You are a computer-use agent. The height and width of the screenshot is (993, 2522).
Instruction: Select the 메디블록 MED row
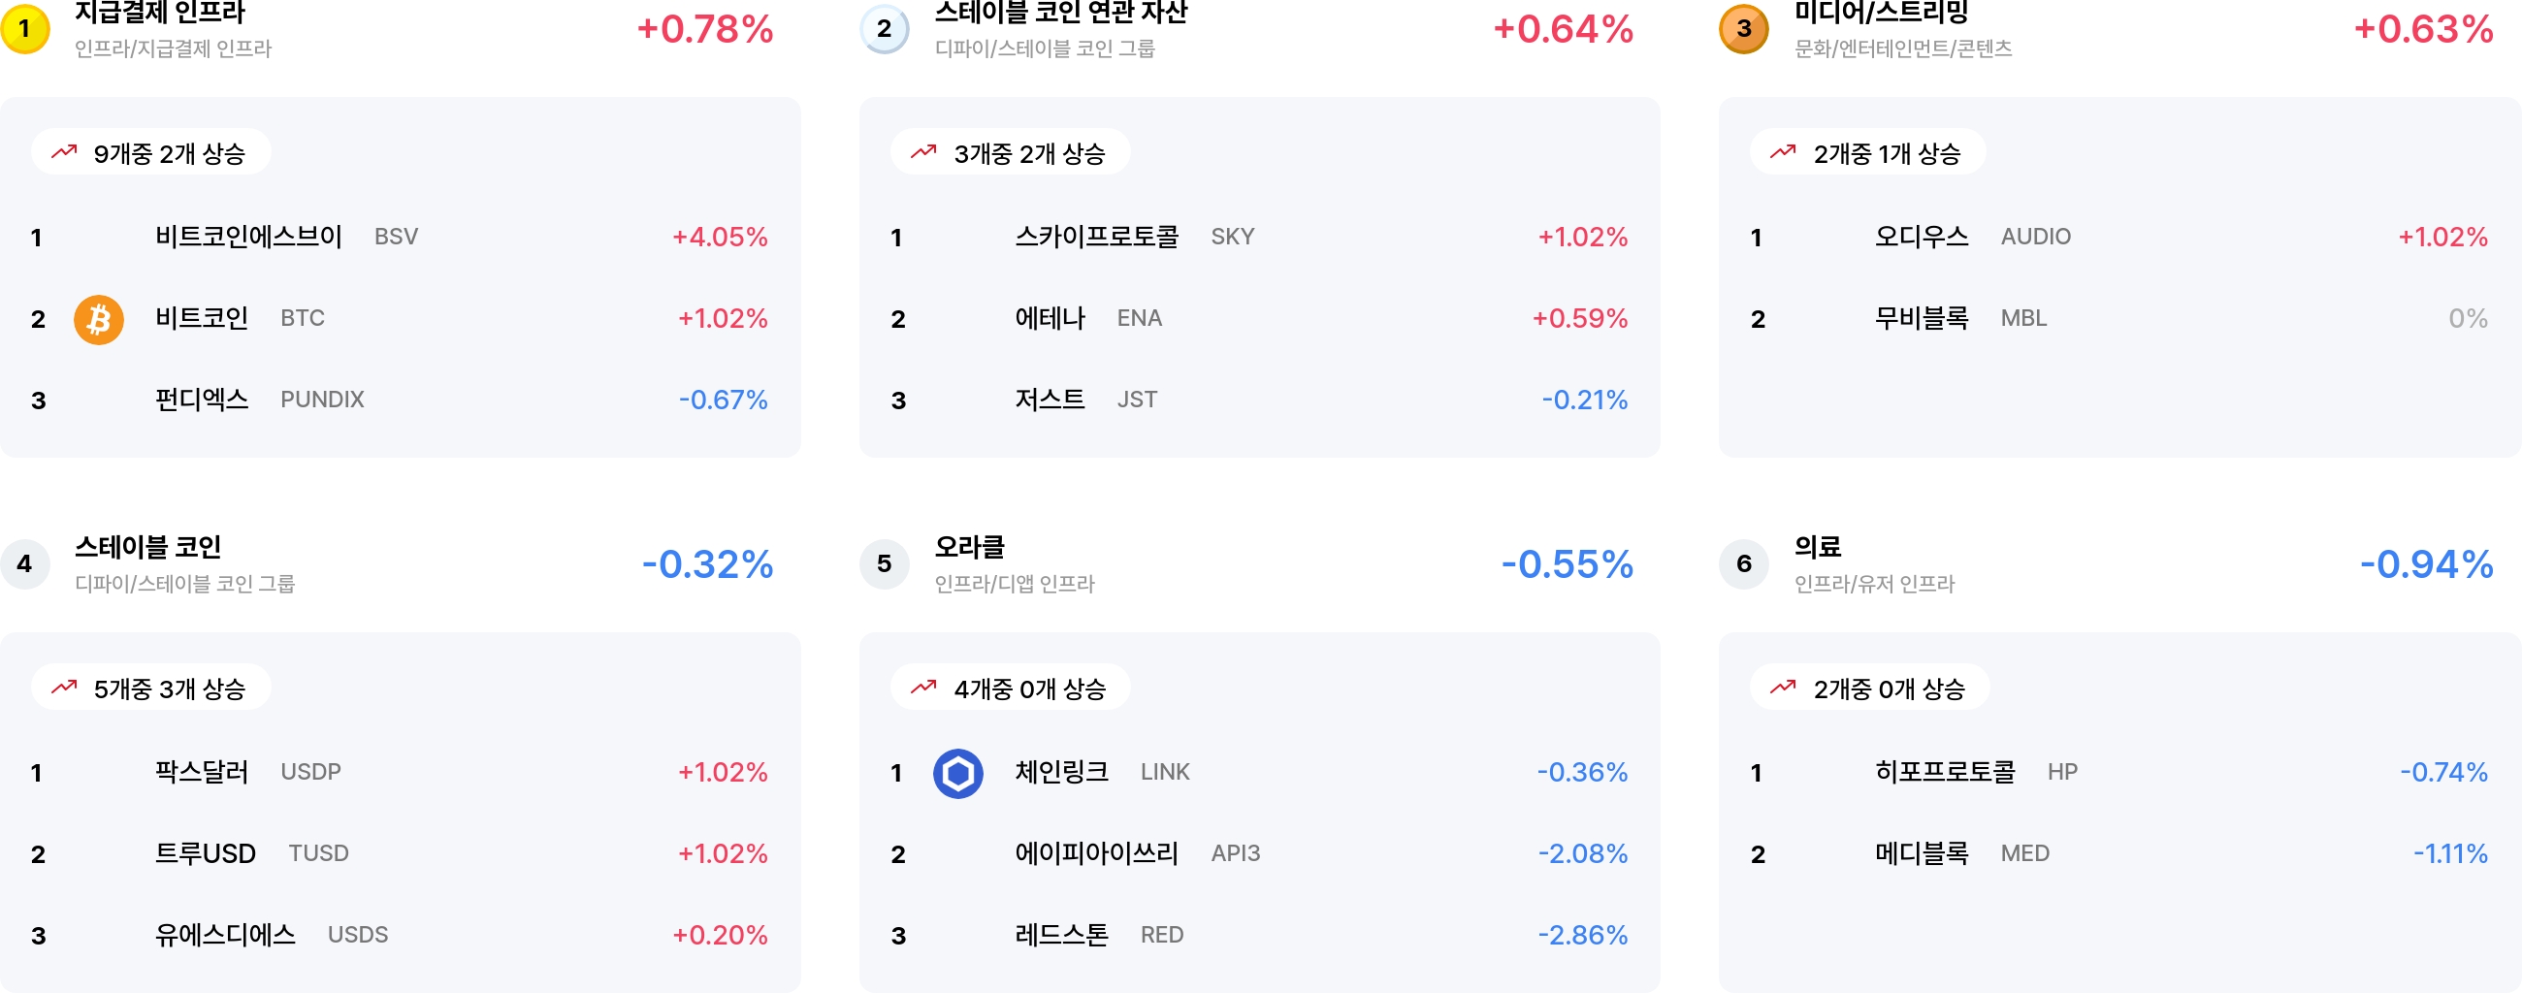(2118, 853)
